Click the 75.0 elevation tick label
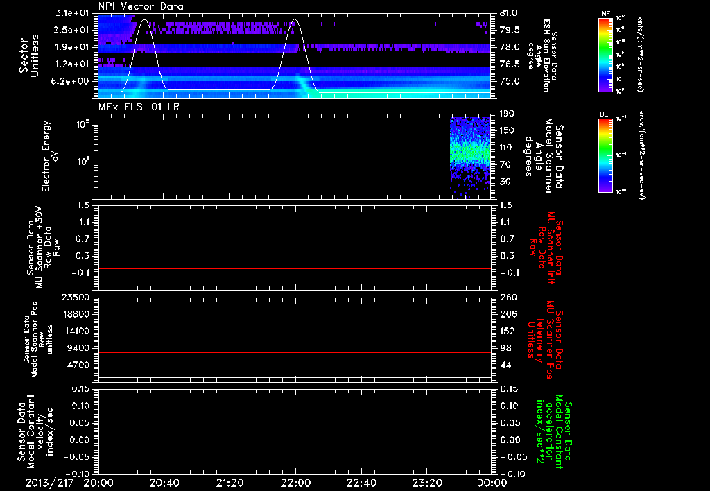The width and height of the screenshot is (710, 491). point(509,81)
